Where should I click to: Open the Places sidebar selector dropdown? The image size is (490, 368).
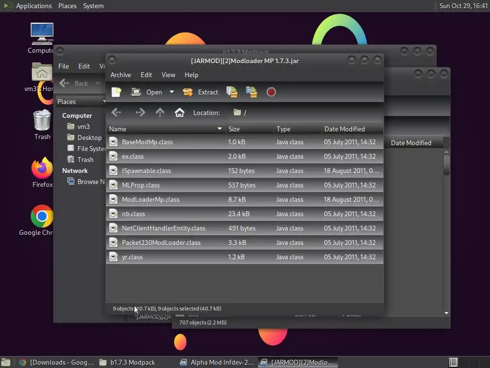click(81, 102)
